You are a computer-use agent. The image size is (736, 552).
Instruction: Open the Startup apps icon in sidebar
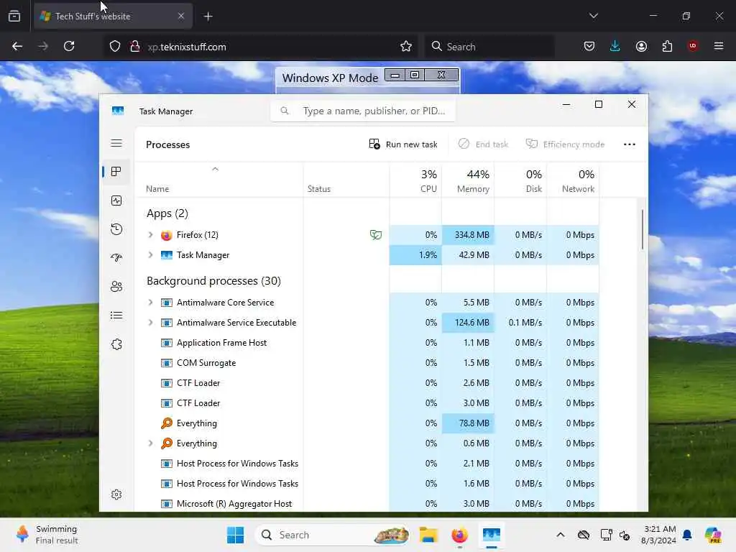click(x=116, y=258)
